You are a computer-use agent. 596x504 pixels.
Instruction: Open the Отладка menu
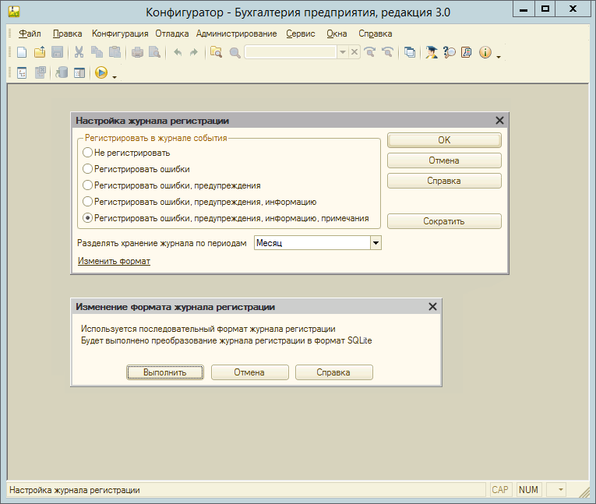[x=172, y=33]
